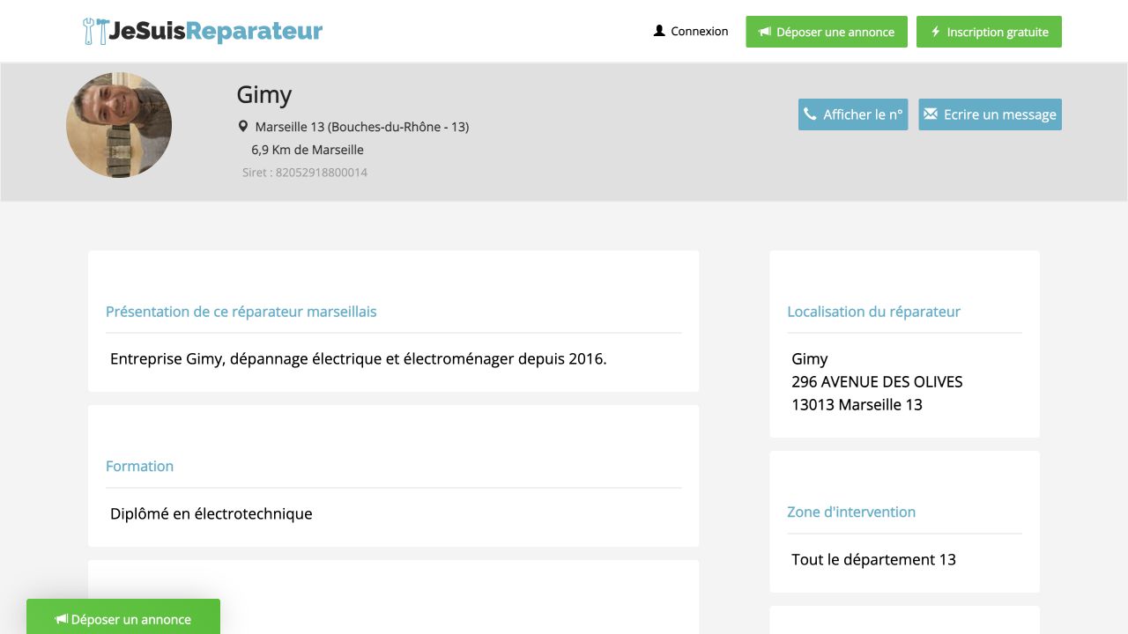Click the Formation section heading
Screen dimensions: 1128x634
coord(139,467)
